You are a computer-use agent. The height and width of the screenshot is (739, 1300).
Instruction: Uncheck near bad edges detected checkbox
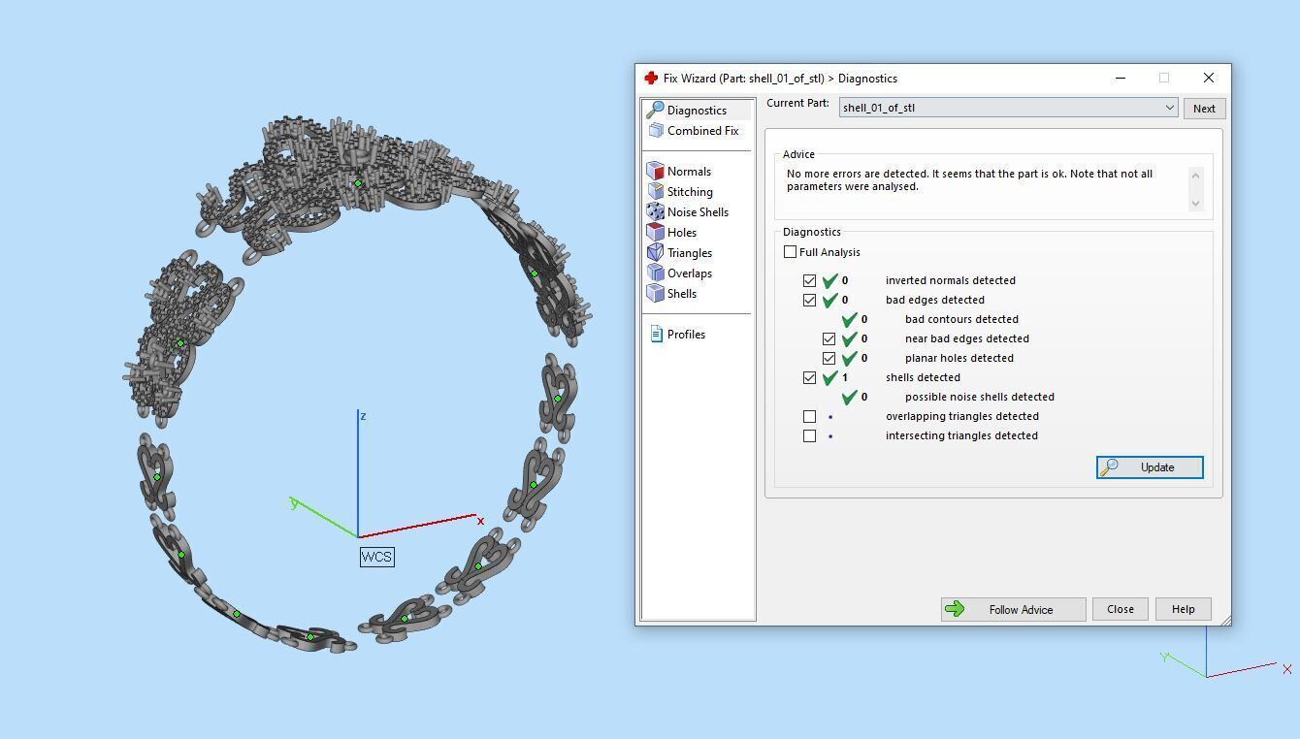point(829,338)
